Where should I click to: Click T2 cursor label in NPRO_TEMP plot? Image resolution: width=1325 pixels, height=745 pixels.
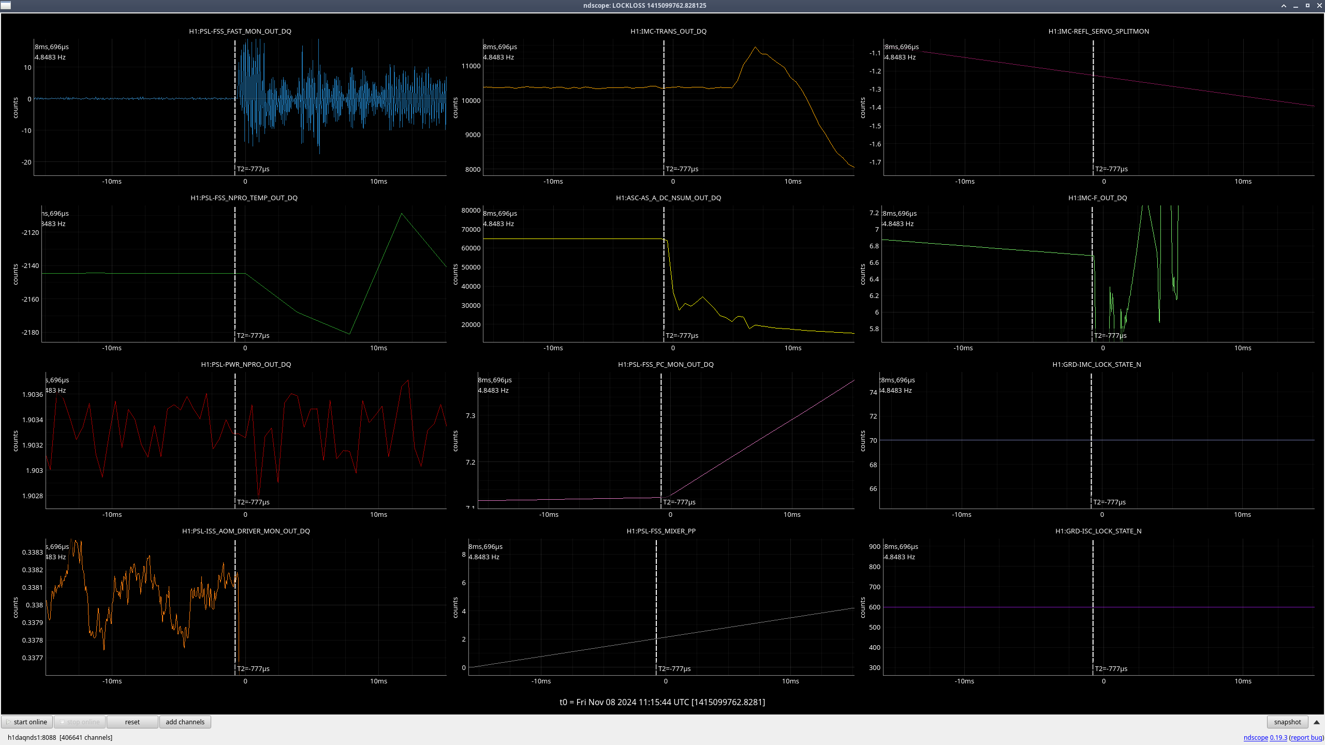pyautogui.click(x=253, y=335)
